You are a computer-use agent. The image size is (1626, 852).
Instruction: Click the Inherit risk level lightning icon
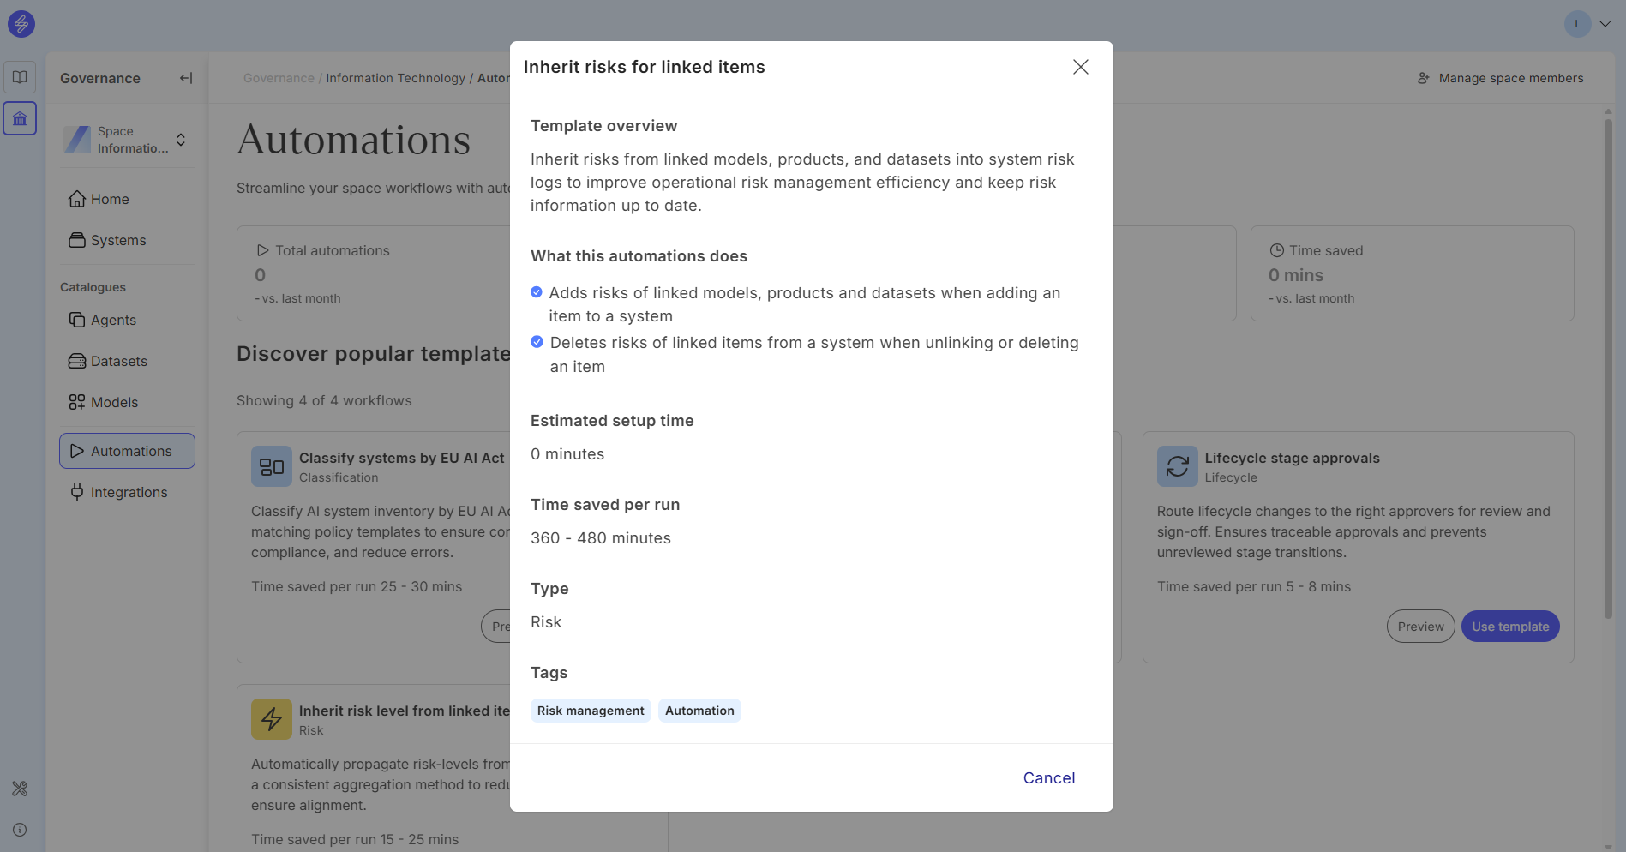(x=272, y=719)
